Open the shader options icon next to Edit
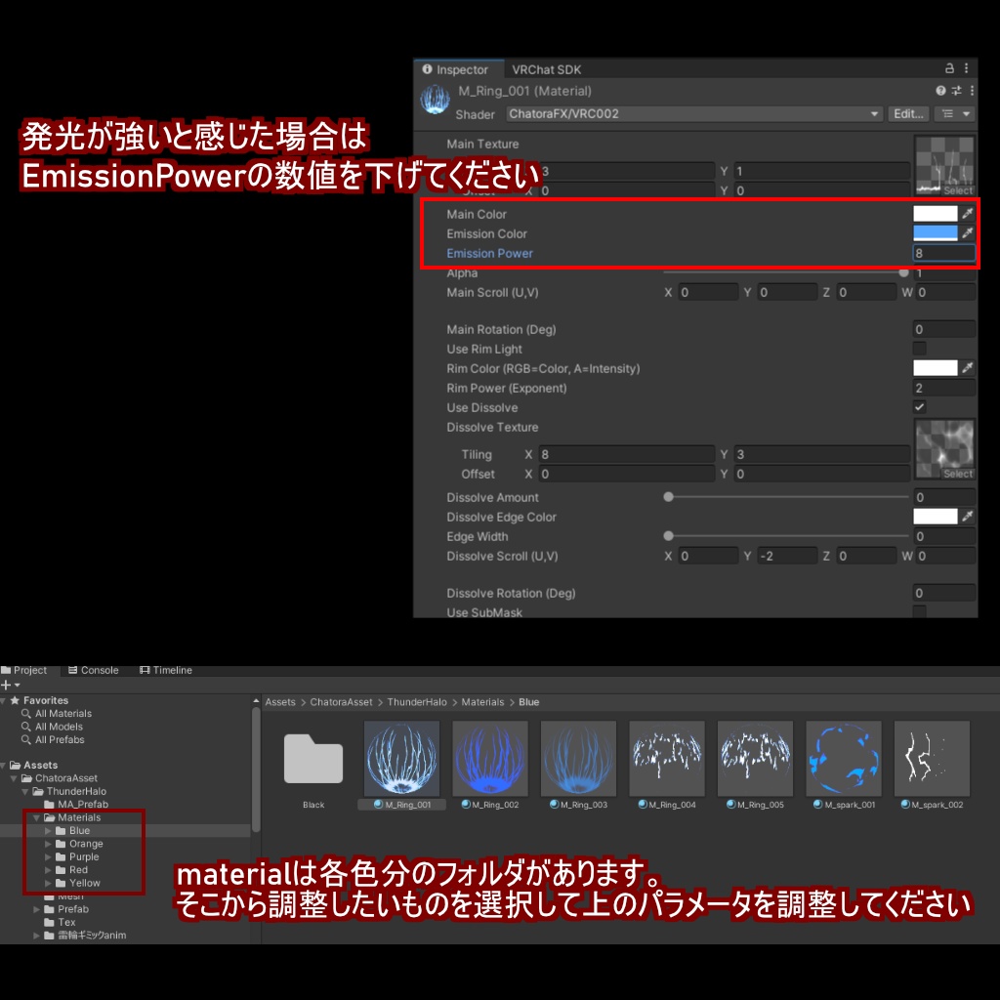Viewport: 1000px width, 1000px height. pos(954,113)
